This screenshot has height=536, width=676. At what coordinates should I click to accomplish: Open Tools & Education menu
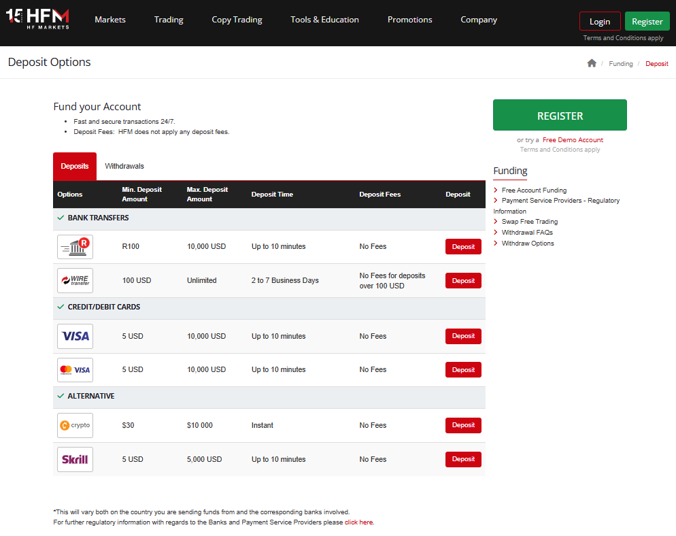pos(324,20)
